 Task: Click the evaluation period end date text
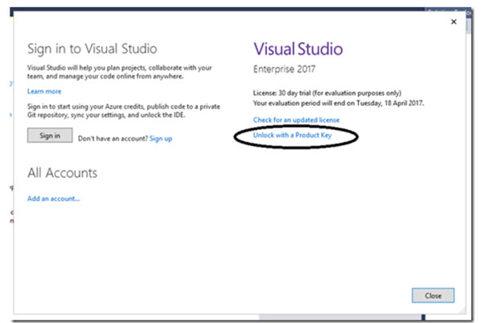pos(339,103)
